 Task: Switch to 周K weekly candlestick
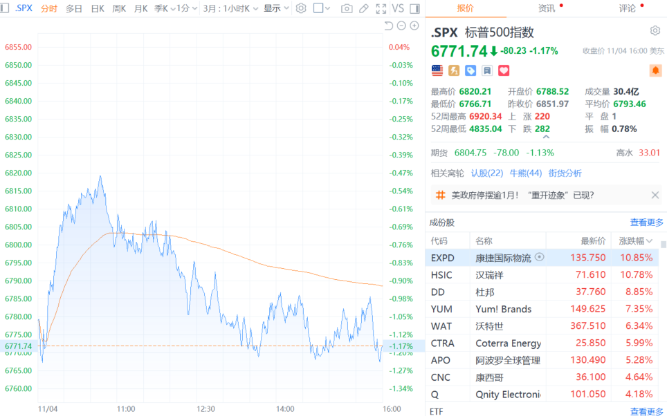119,8
